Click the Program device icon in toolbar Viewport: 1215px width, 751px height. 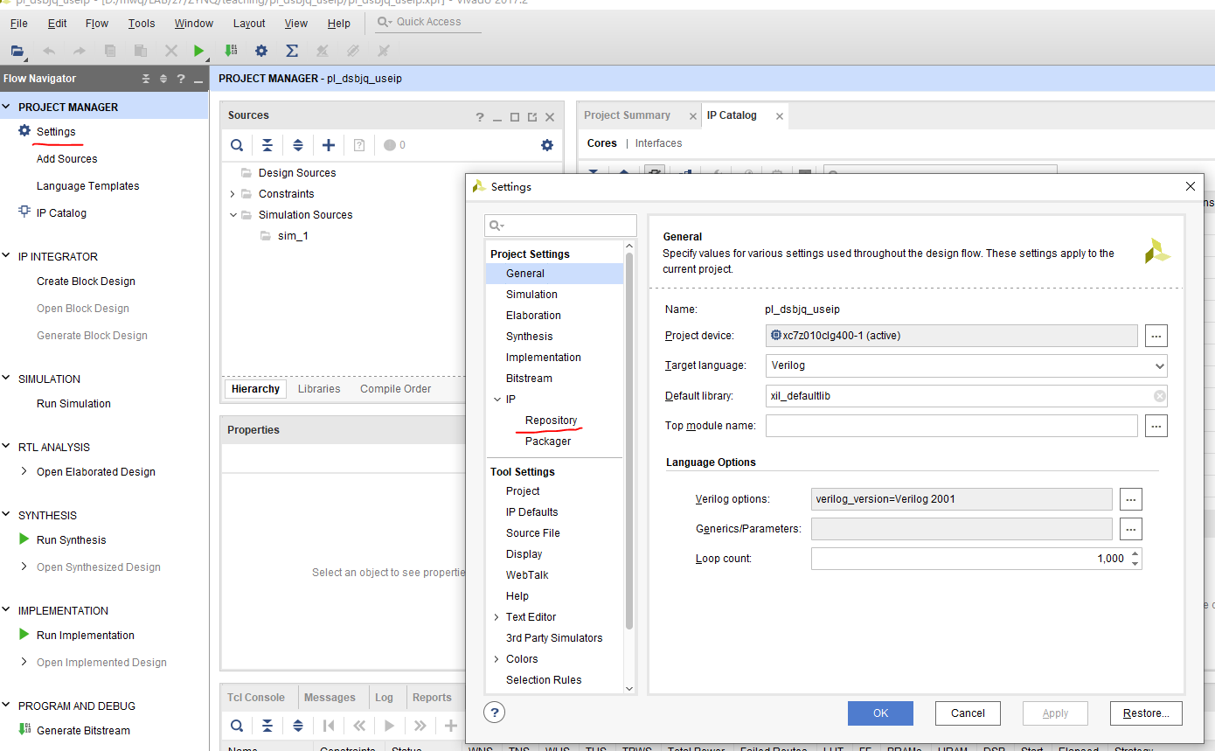pos(231,51)
